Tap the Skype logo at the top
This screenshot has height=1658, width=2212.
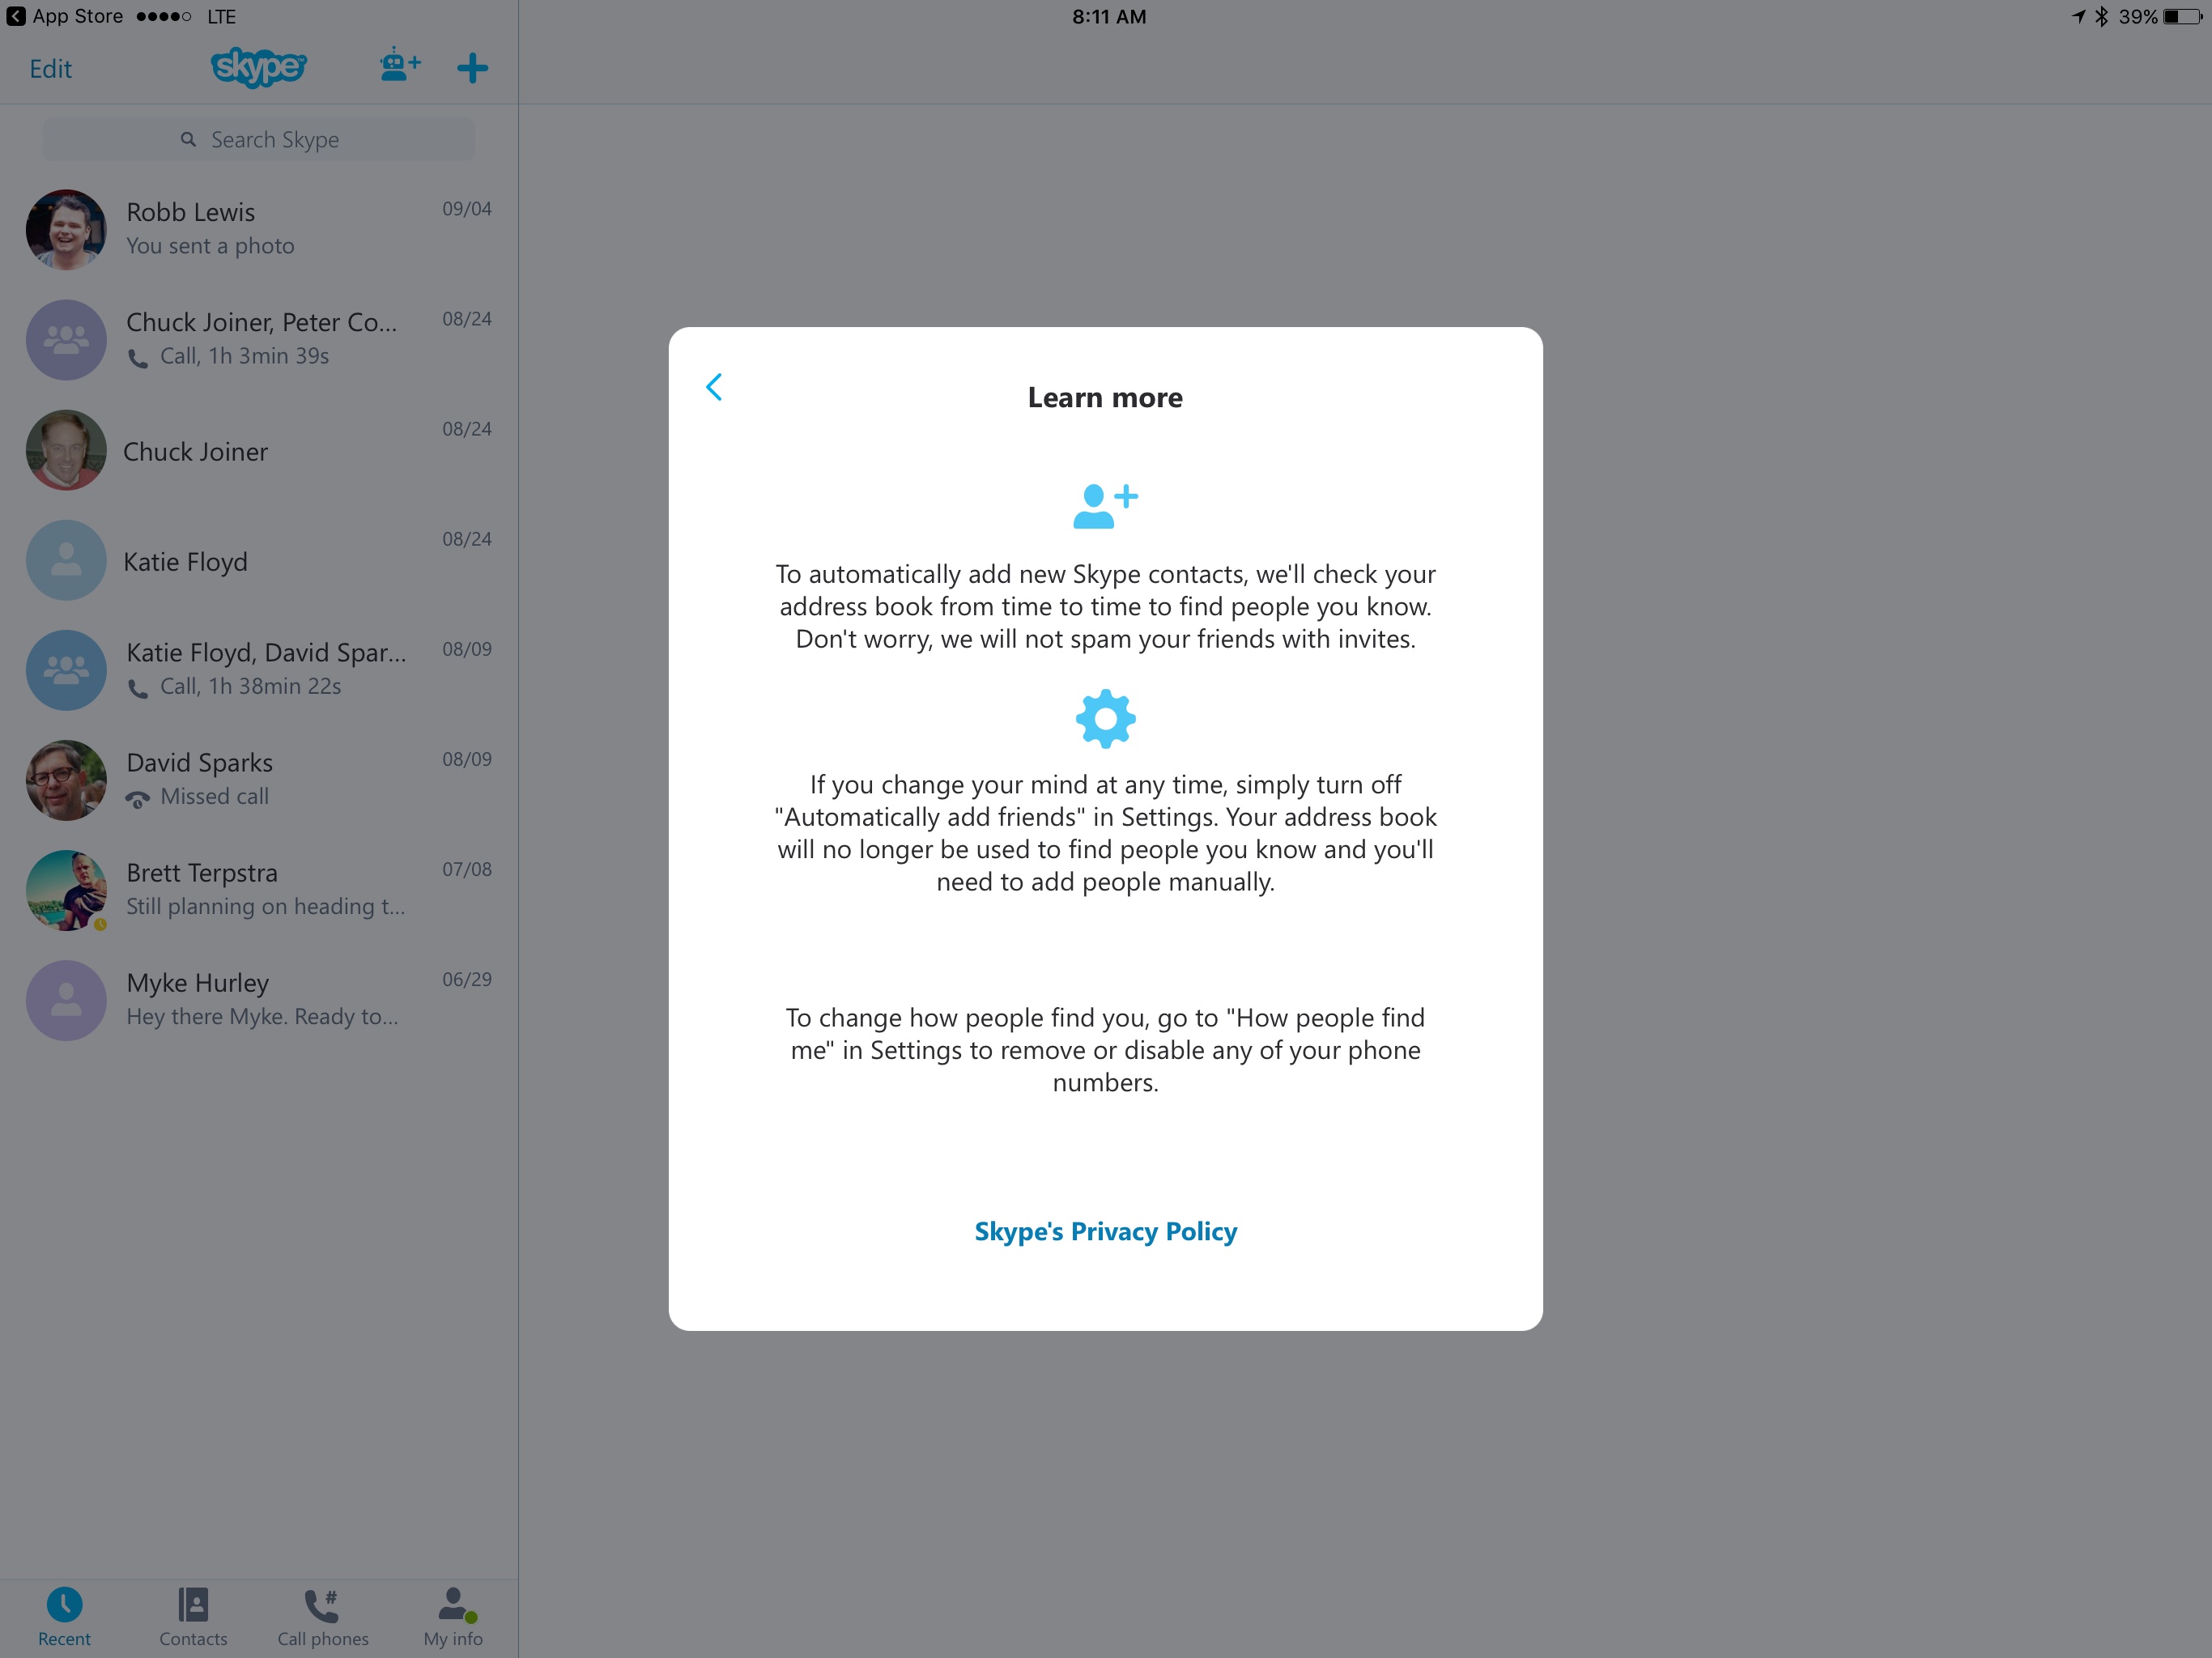pyautogui.click(x=258, y=68)
